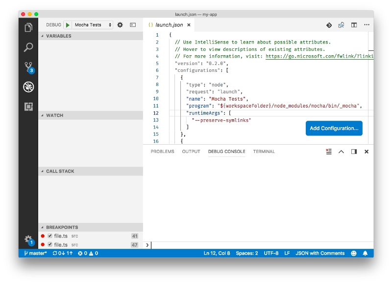Clear the debug console output
The height and width of the screenshot is (284, 392).
[329, 152]
